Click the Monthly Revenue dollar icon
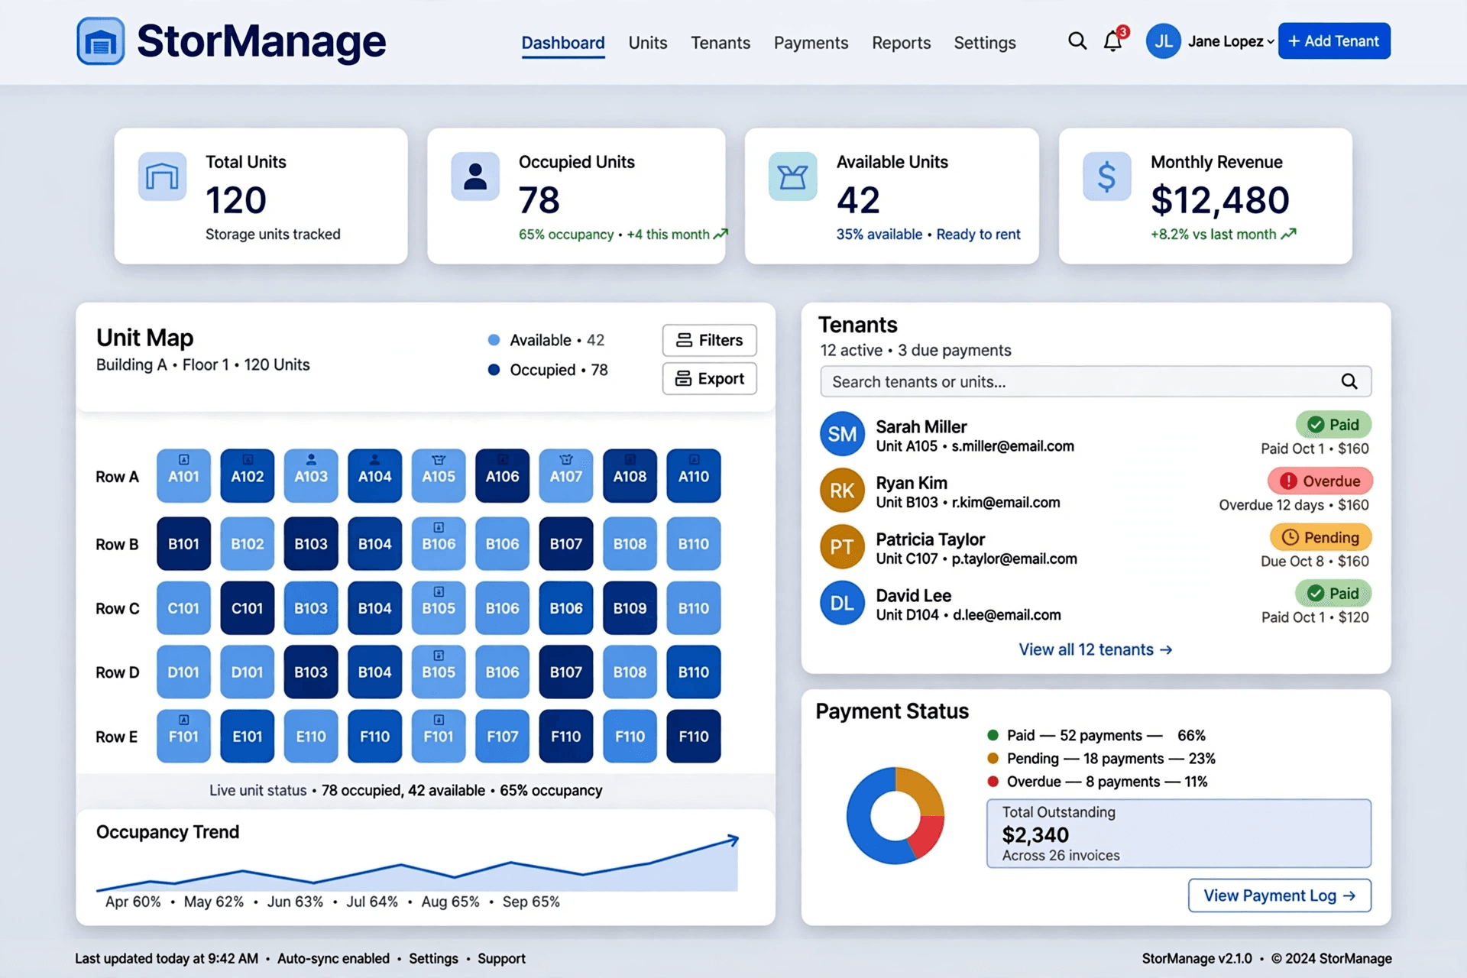 click(1106, 176)
